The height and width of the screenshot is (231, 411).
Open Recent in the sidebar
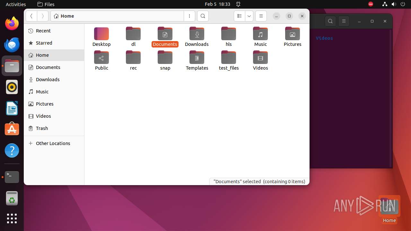pyautogui.click(x=54, y=31)
